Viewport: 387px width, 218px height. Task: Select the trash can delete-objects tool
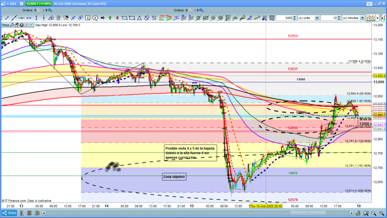click(x=58, y=18)
